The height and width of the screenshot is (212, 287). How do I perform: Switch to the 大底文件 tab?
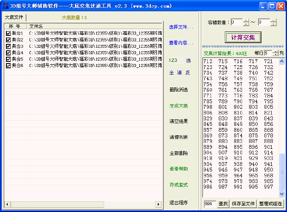tap(14, 17)
